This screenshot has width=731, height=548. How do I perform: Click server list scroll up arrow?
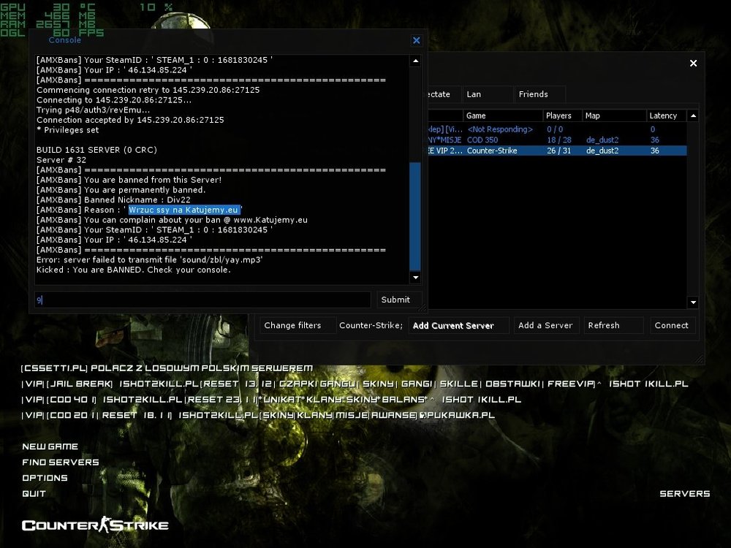pyautogui.click(x=693, y=115)
